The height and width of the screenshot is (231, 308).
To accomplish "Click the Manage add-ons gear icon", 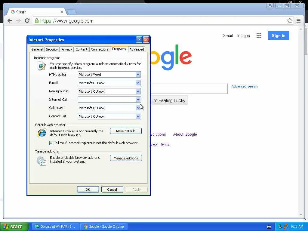I will [42, 161].
